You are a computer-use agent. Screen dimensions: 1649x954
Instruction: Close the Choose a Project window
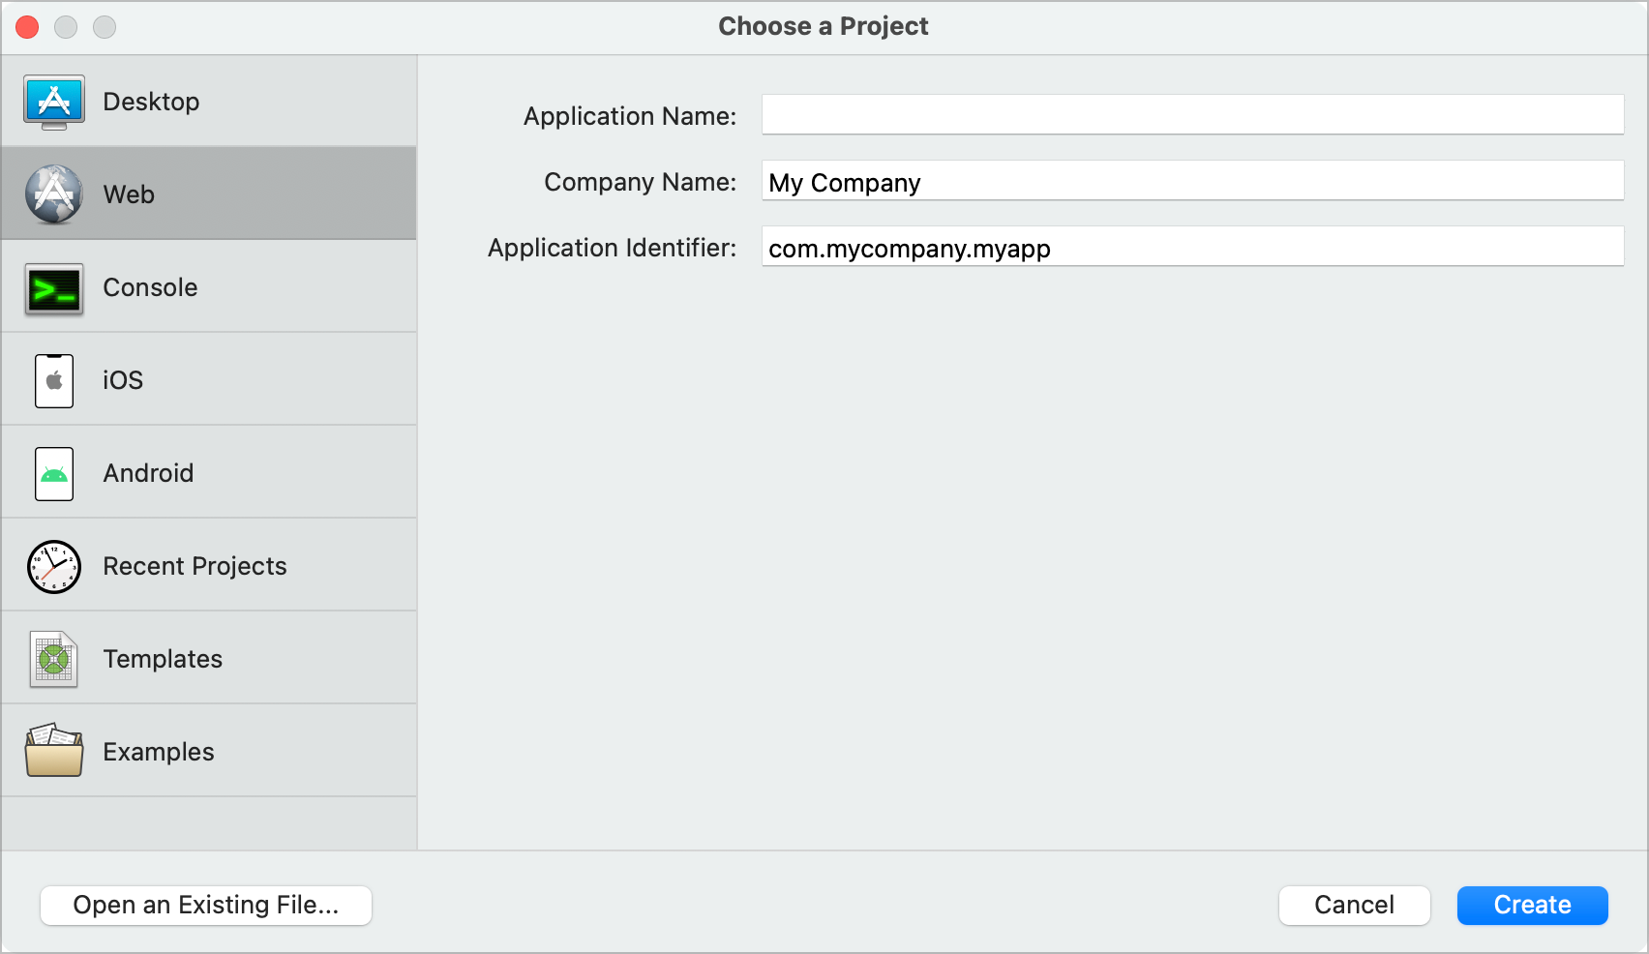(x=27, y=27)
